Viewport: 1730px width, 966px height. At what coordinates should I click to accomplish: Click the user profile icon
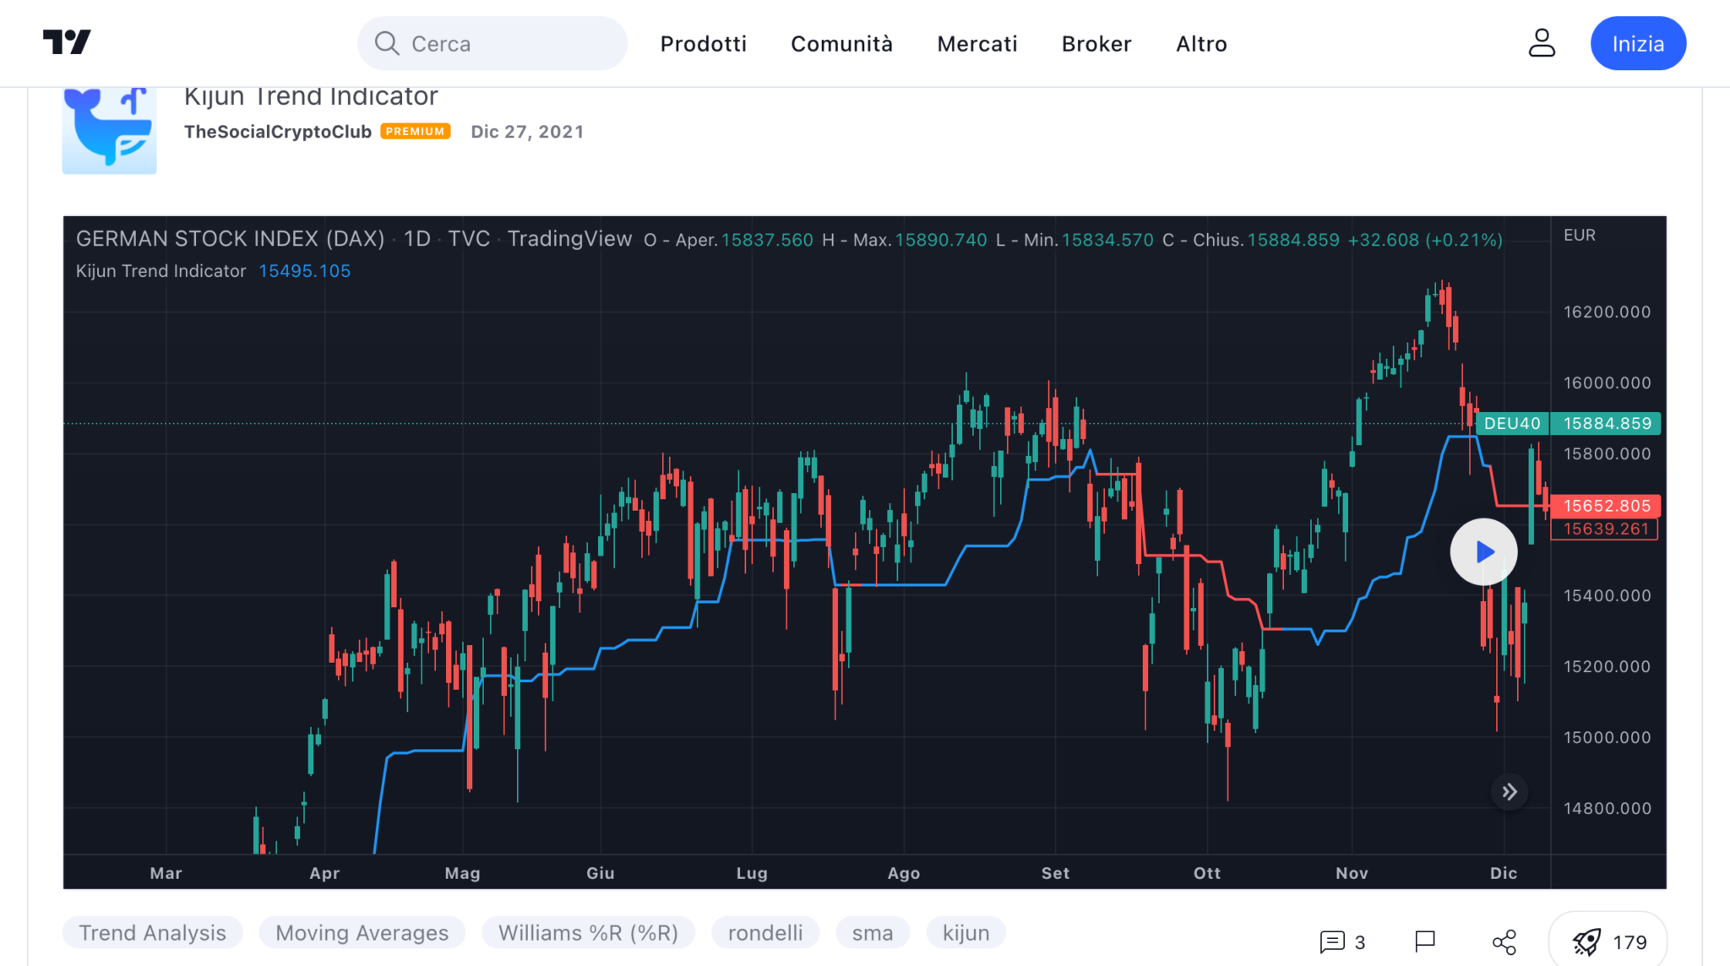pyautogui.click(x=1542, y=43)
